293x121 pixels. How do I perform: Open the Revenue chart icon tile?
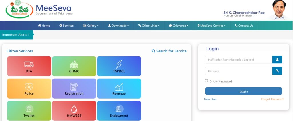pos(119,89)
